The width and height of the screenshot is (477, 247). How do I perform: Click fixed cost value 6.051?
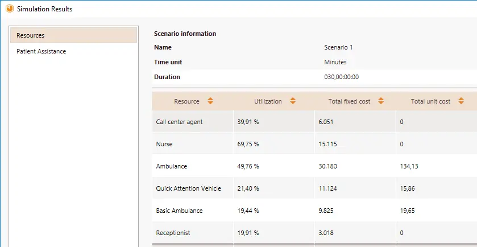tap(326, 122)
